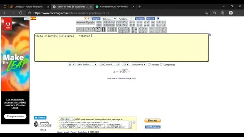244x137 pixels.
Task: Open the Latin Modern font dropdown
Action: point(87,64)
